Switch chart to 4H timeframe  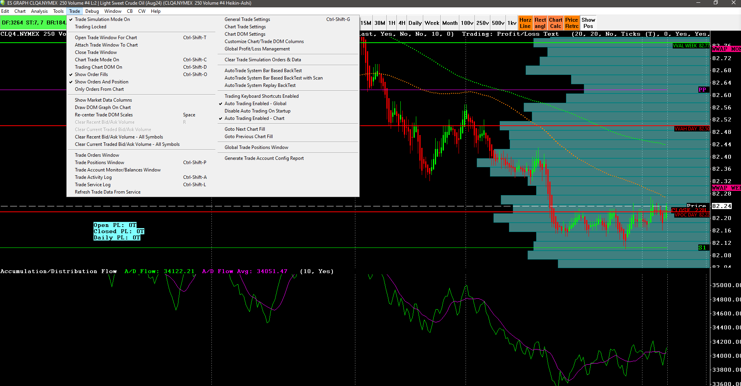click(x=402, y=23)
